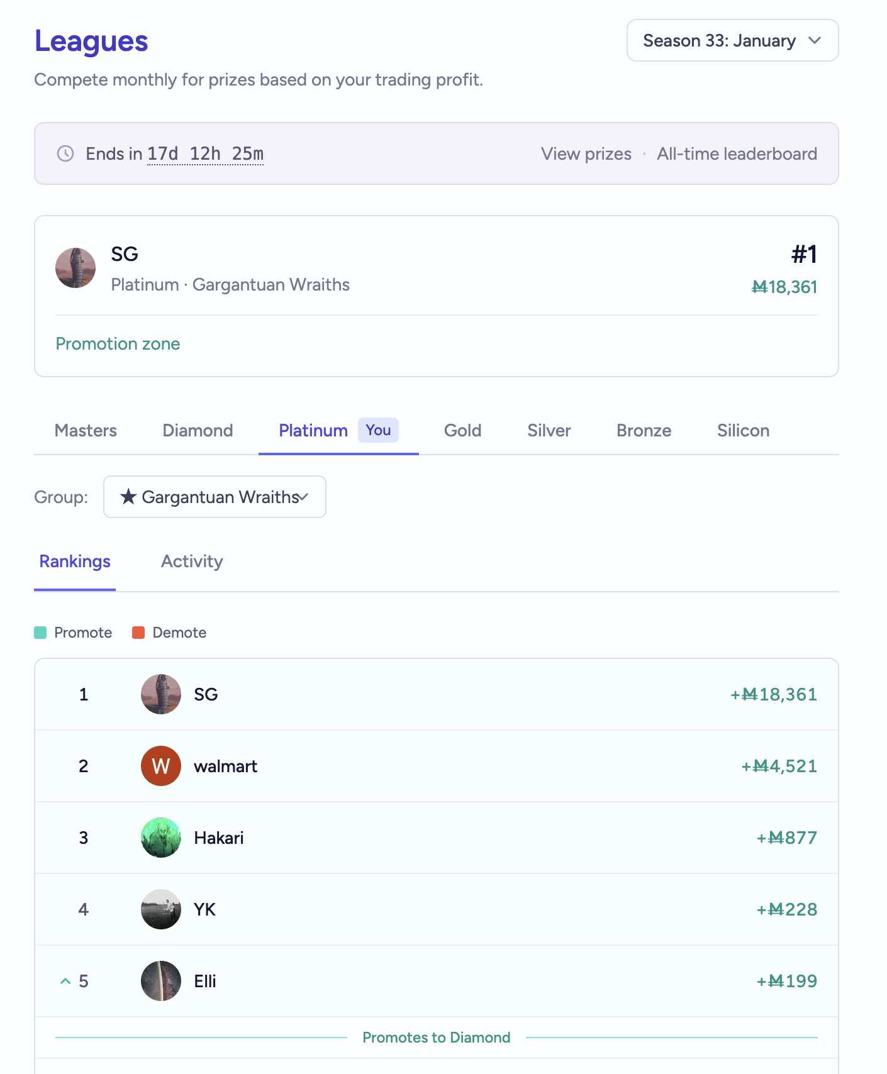Open the View prizes link
887x1074 pixels.
click(586, 153)
